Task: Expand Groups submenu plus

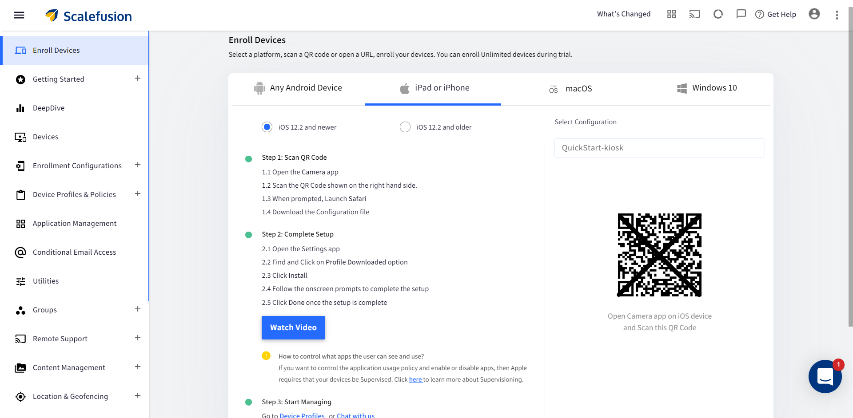Action: (x=138, y=309)
